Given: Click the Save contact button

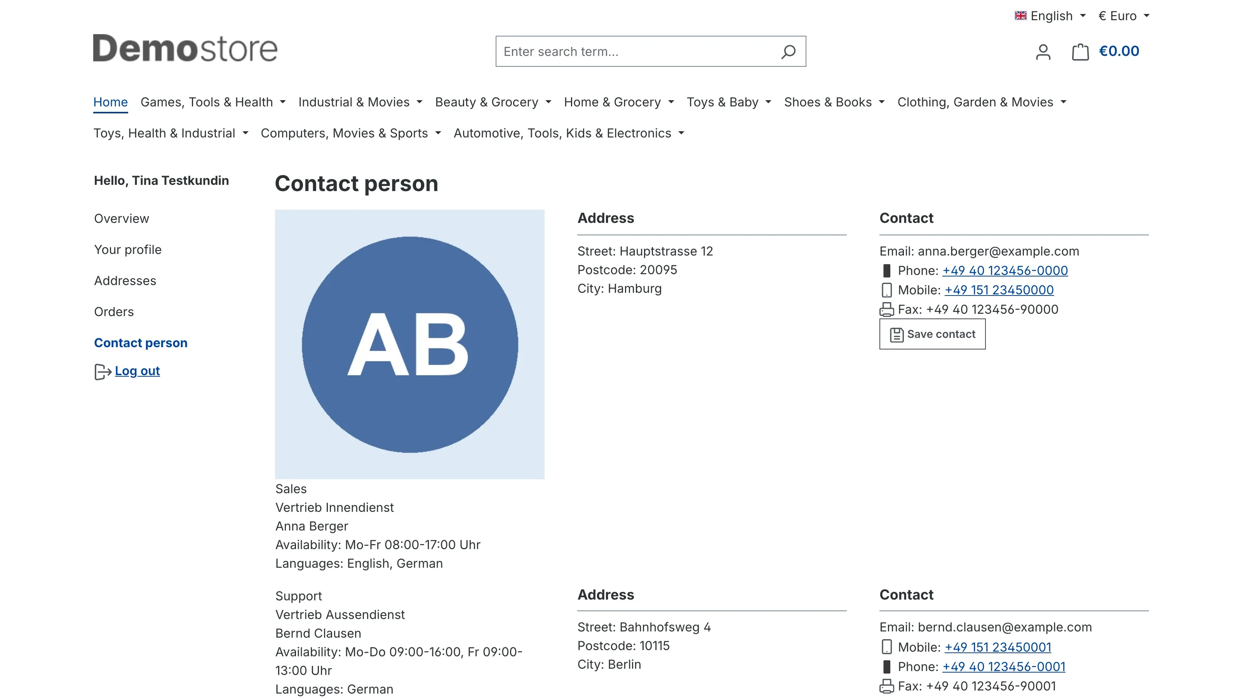Looking at the screenshot, I should pyautogui.click(x=932, y=334).
